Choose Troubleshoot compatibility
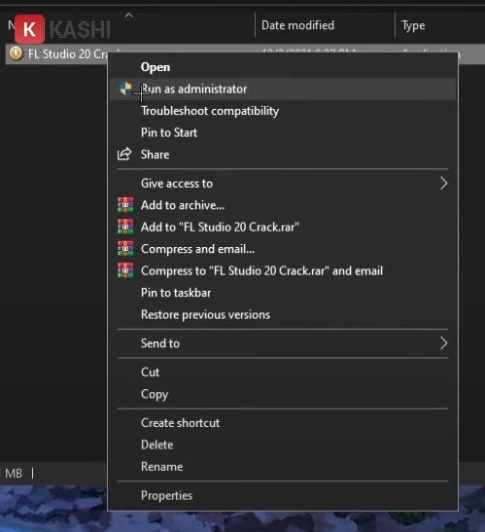Image resolution: width=485 pixels, height=532 pixels. (x=283, y=111)
